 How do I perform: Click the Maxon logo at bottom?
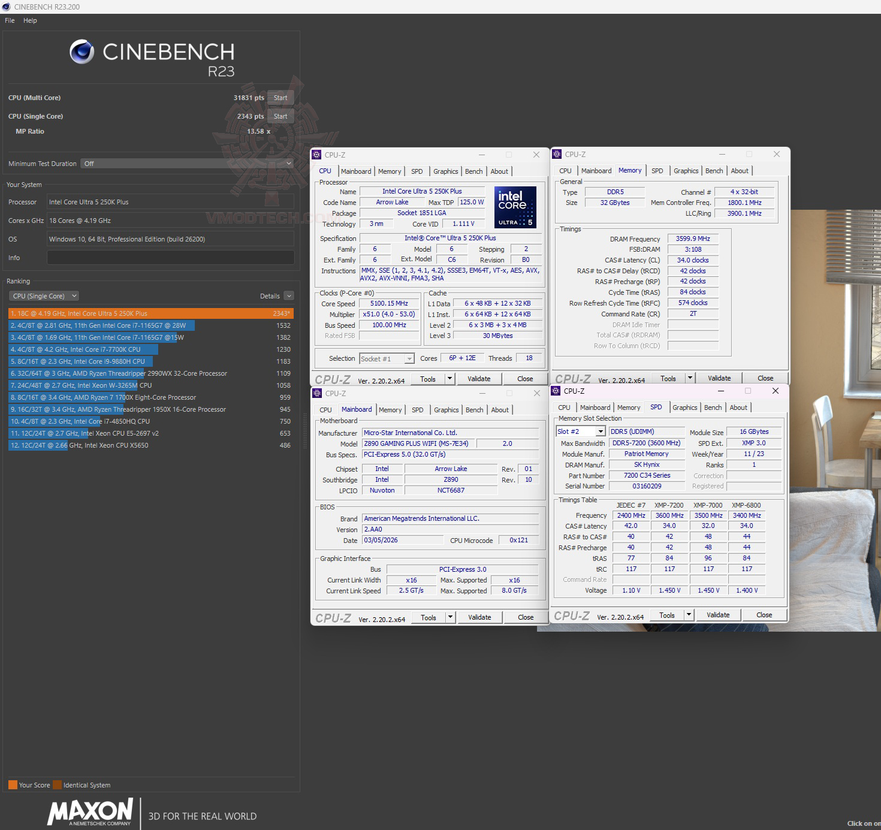90,812
